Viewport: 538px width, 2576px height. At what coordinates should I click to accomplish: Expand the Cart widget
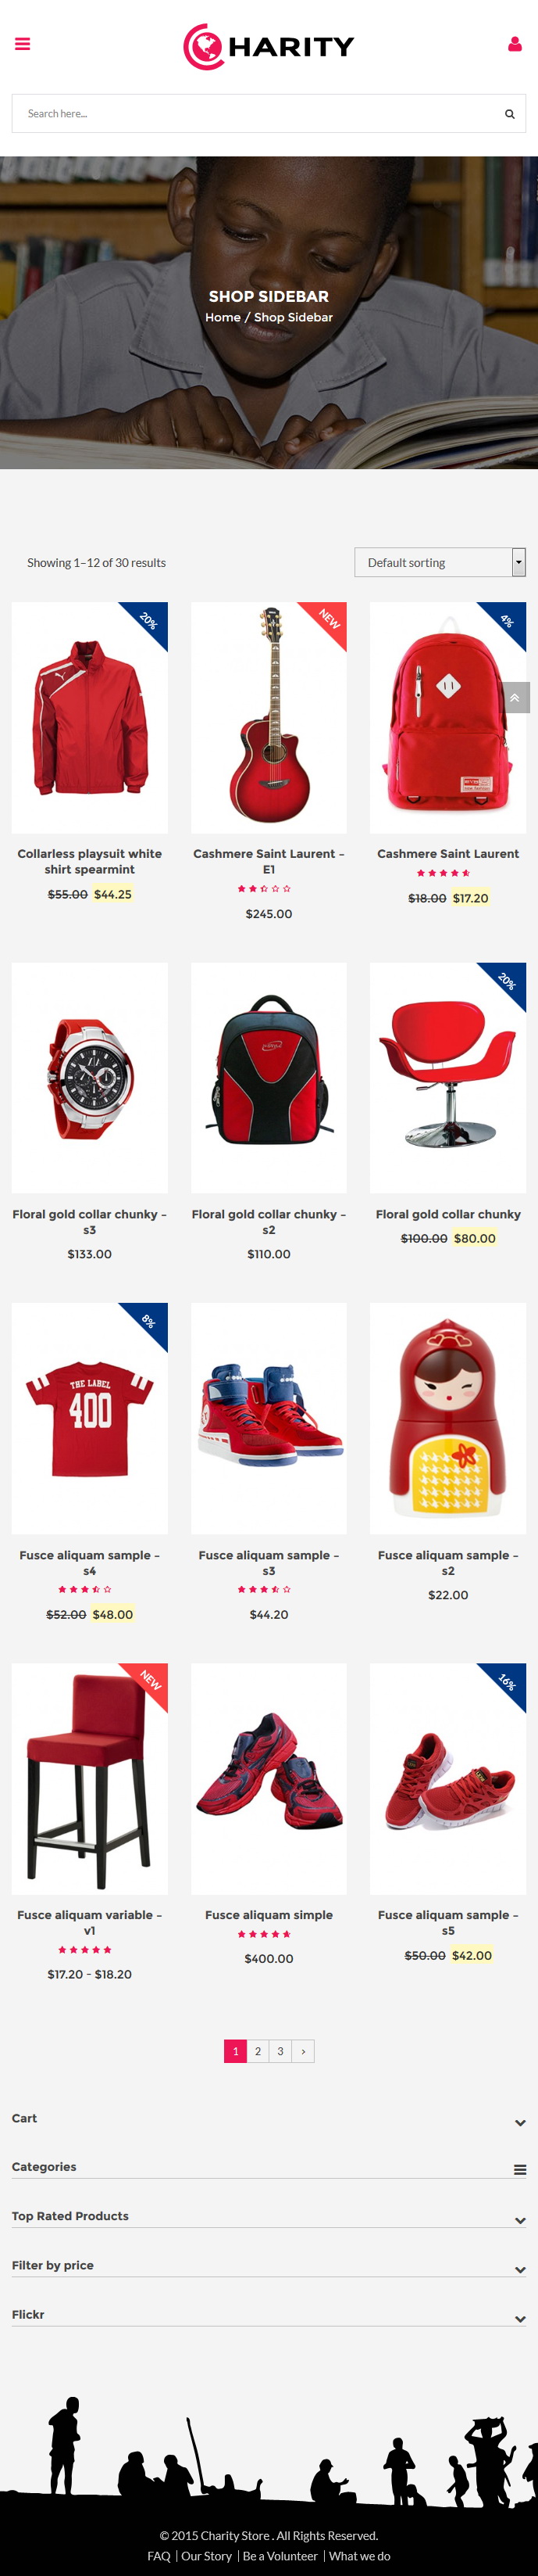point(520,2123)
